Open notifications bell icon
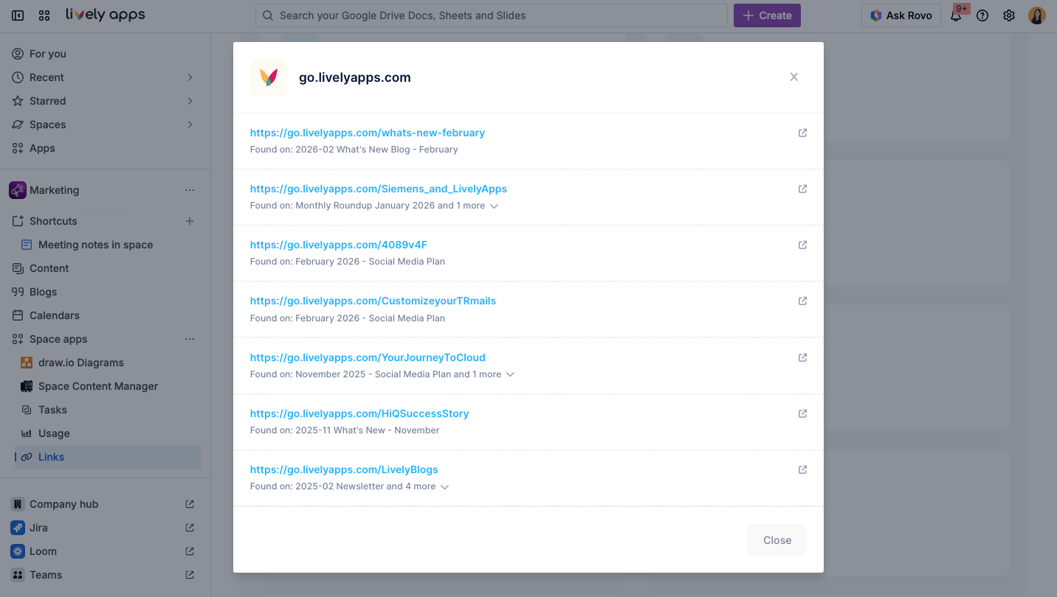The image size is (1057, 597). (x=956, y=15)
